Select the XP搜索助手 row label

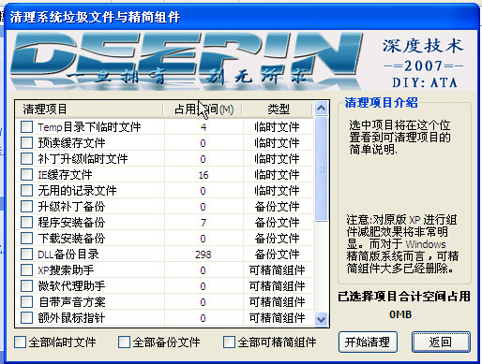66,270
